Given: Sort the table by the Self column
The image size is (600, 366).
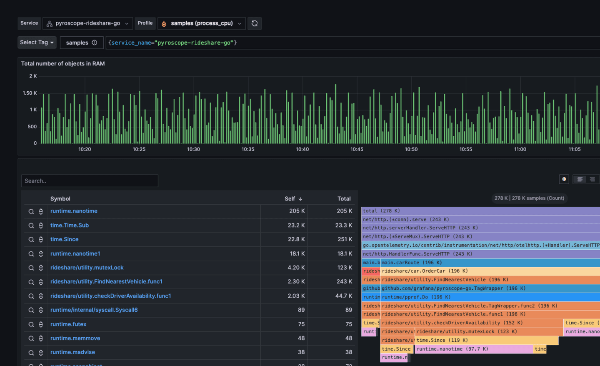Looking at the screenshot, I should coord(293,199).
